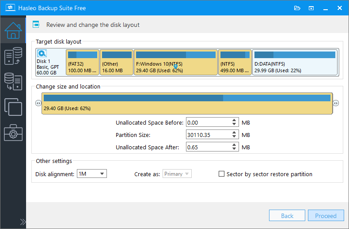Screen dimensions: 349x229
Task: Open the title bar dropdown menu icon
Action: (x=311, y=8)
